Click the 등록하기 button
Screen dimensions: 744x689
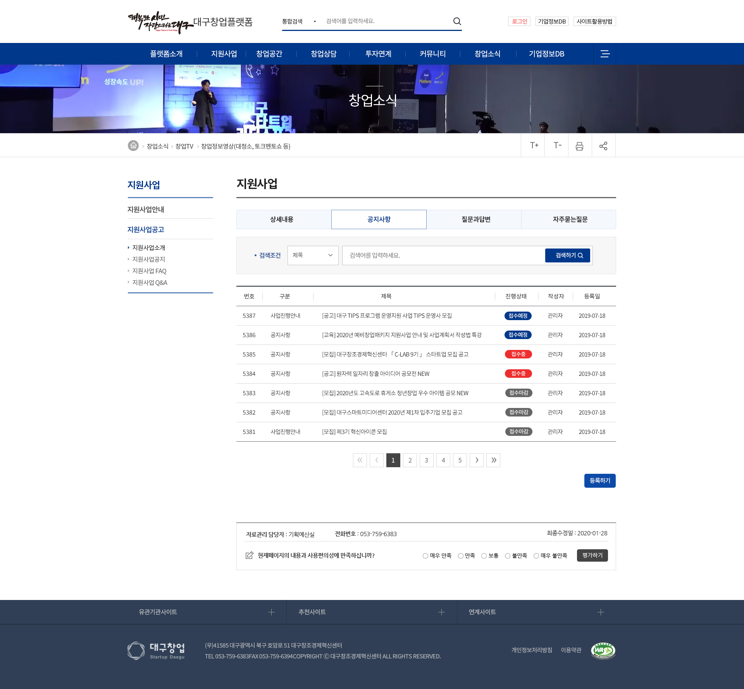[x=599, y=481]
